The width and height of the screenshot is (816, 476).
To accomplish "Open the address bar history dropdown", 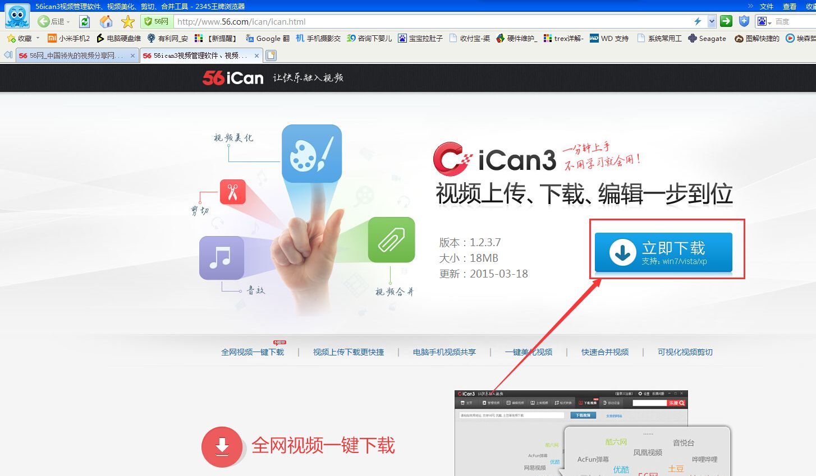I will click(x=712, y=21).
